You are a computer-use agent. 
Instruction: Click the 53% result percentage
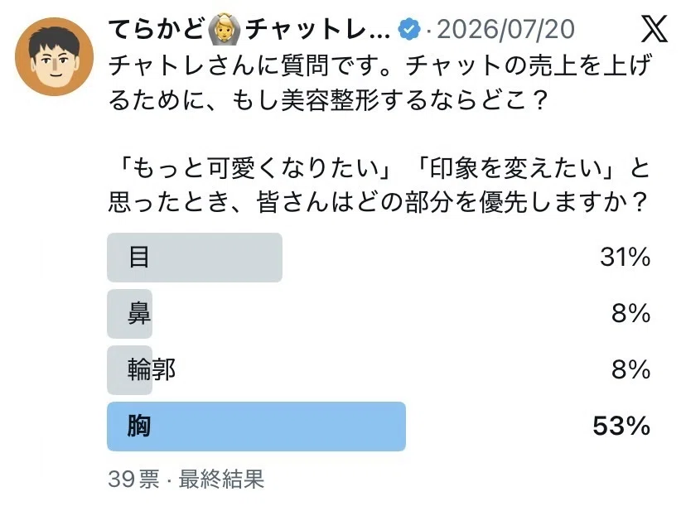(621, 427)
